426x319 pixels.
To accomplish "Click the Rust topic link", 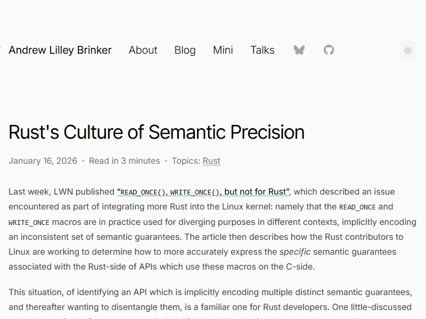I will point(211,161).
